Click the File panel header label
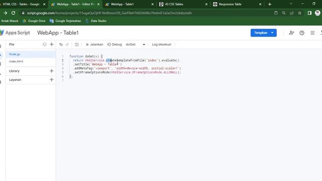This screenshot has height=181, width=322. (12, 44)
